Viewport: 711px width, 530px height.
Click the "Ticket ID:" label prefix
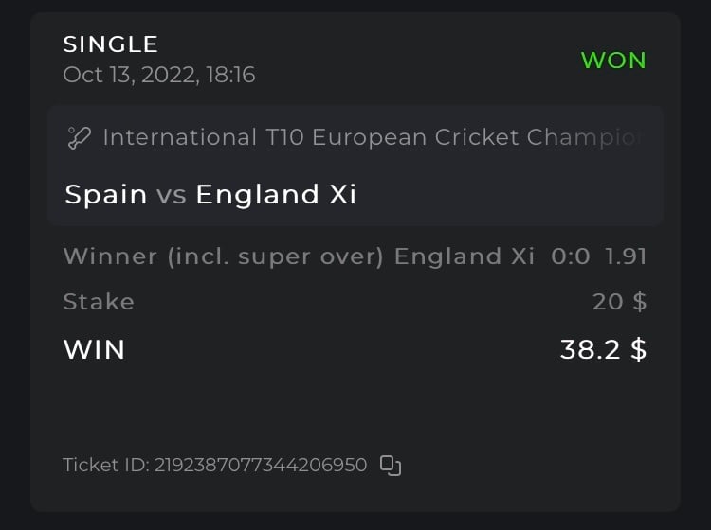click(x=105, y=466)
